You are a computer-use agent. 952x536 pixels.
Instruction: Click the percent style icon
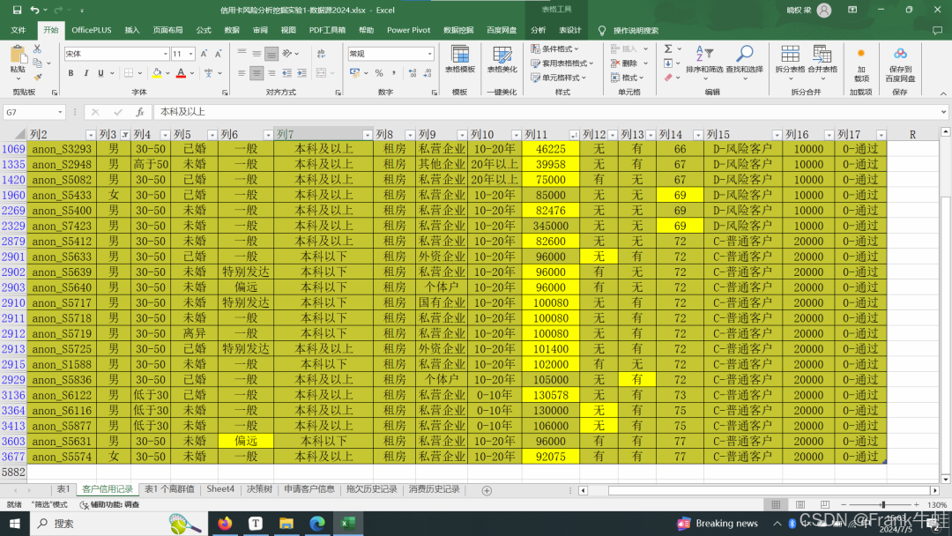tap(379, 73)
